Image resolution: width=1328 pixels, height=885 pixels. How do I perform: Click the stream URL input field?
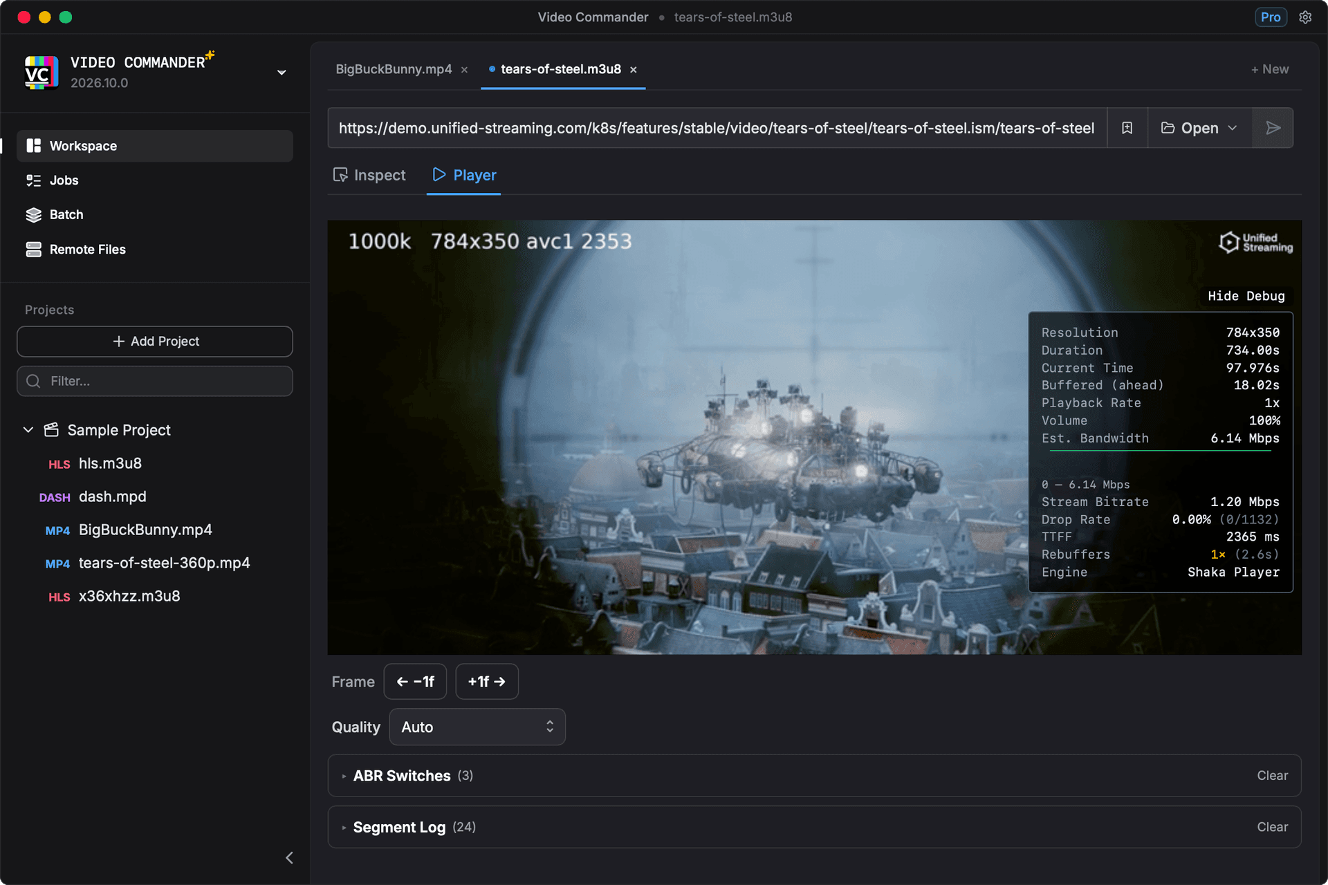pos(717,128)
